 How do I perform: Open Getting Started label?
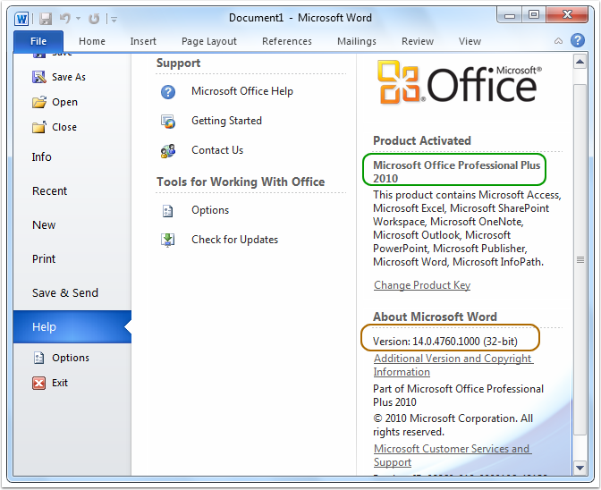pyautogui.click(x=226, y=121)
